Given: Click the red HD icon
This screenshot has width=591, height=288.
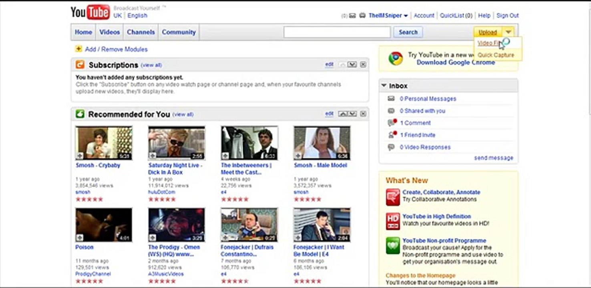Looking at the screenshot, I should (x=393, y=221).
